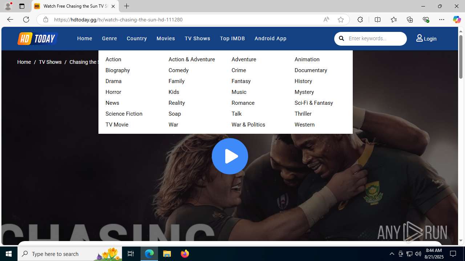Select the History genre
Image resolution: width=465 pixels, height=261 pixels.
point(303,81)
